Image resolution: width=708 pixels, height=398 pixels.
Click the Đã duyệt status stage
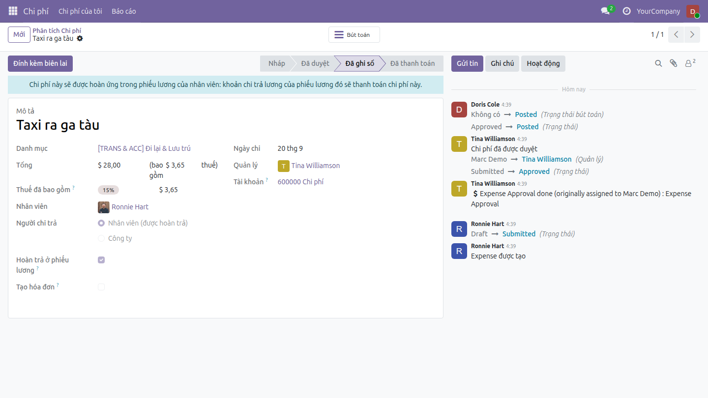(315, 63)
